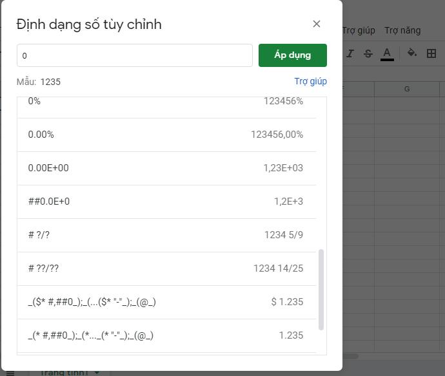Screen dimensions: 445x376
Task: Select the 0.00% format row
Action: click(166, 135)
